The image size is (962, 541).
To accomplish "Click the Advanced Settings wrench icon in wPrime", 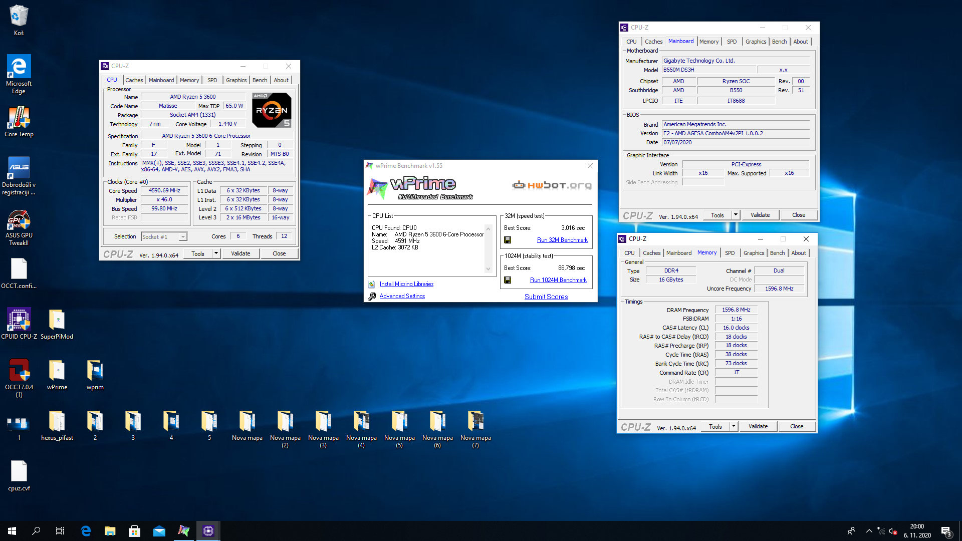I will [x=372, y=296].
